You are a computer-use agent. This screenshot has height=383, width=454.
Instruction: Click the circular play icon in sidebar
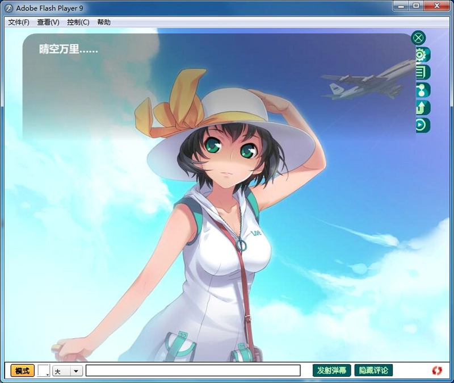(x=422, y=125)
